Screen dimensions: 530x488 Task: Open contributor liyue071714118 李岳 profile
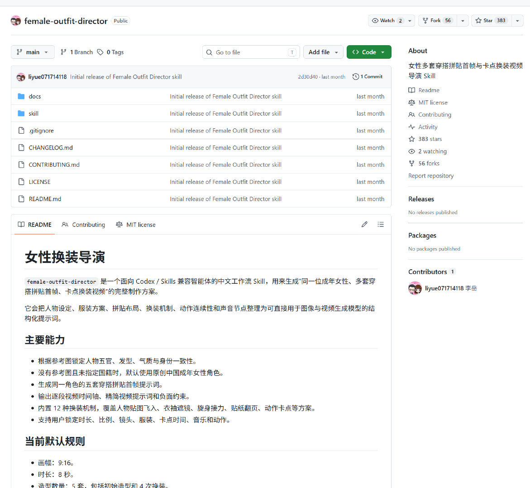click(451, 288)
